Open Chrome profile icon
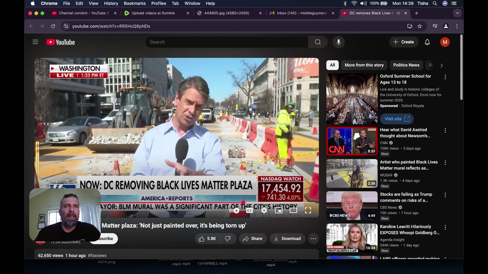Screen dimensions: 488x274 [446, 26]
